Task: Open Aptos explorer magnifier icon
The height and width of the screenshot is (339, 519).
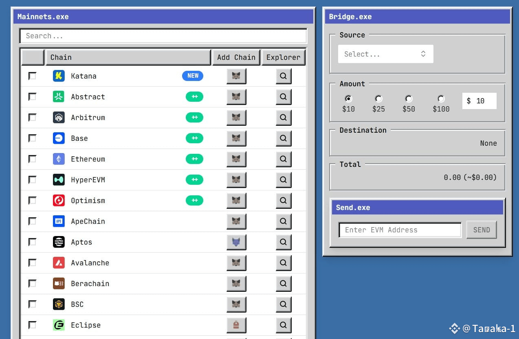Action: click(x=284, y=242)
